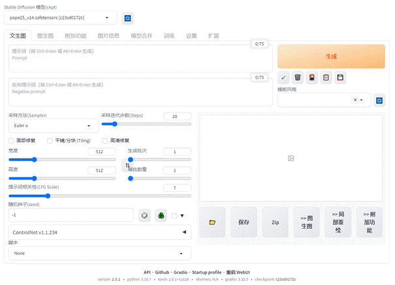Check the 高清修复 option
395x285 pixels.
[x=105, y=140]
